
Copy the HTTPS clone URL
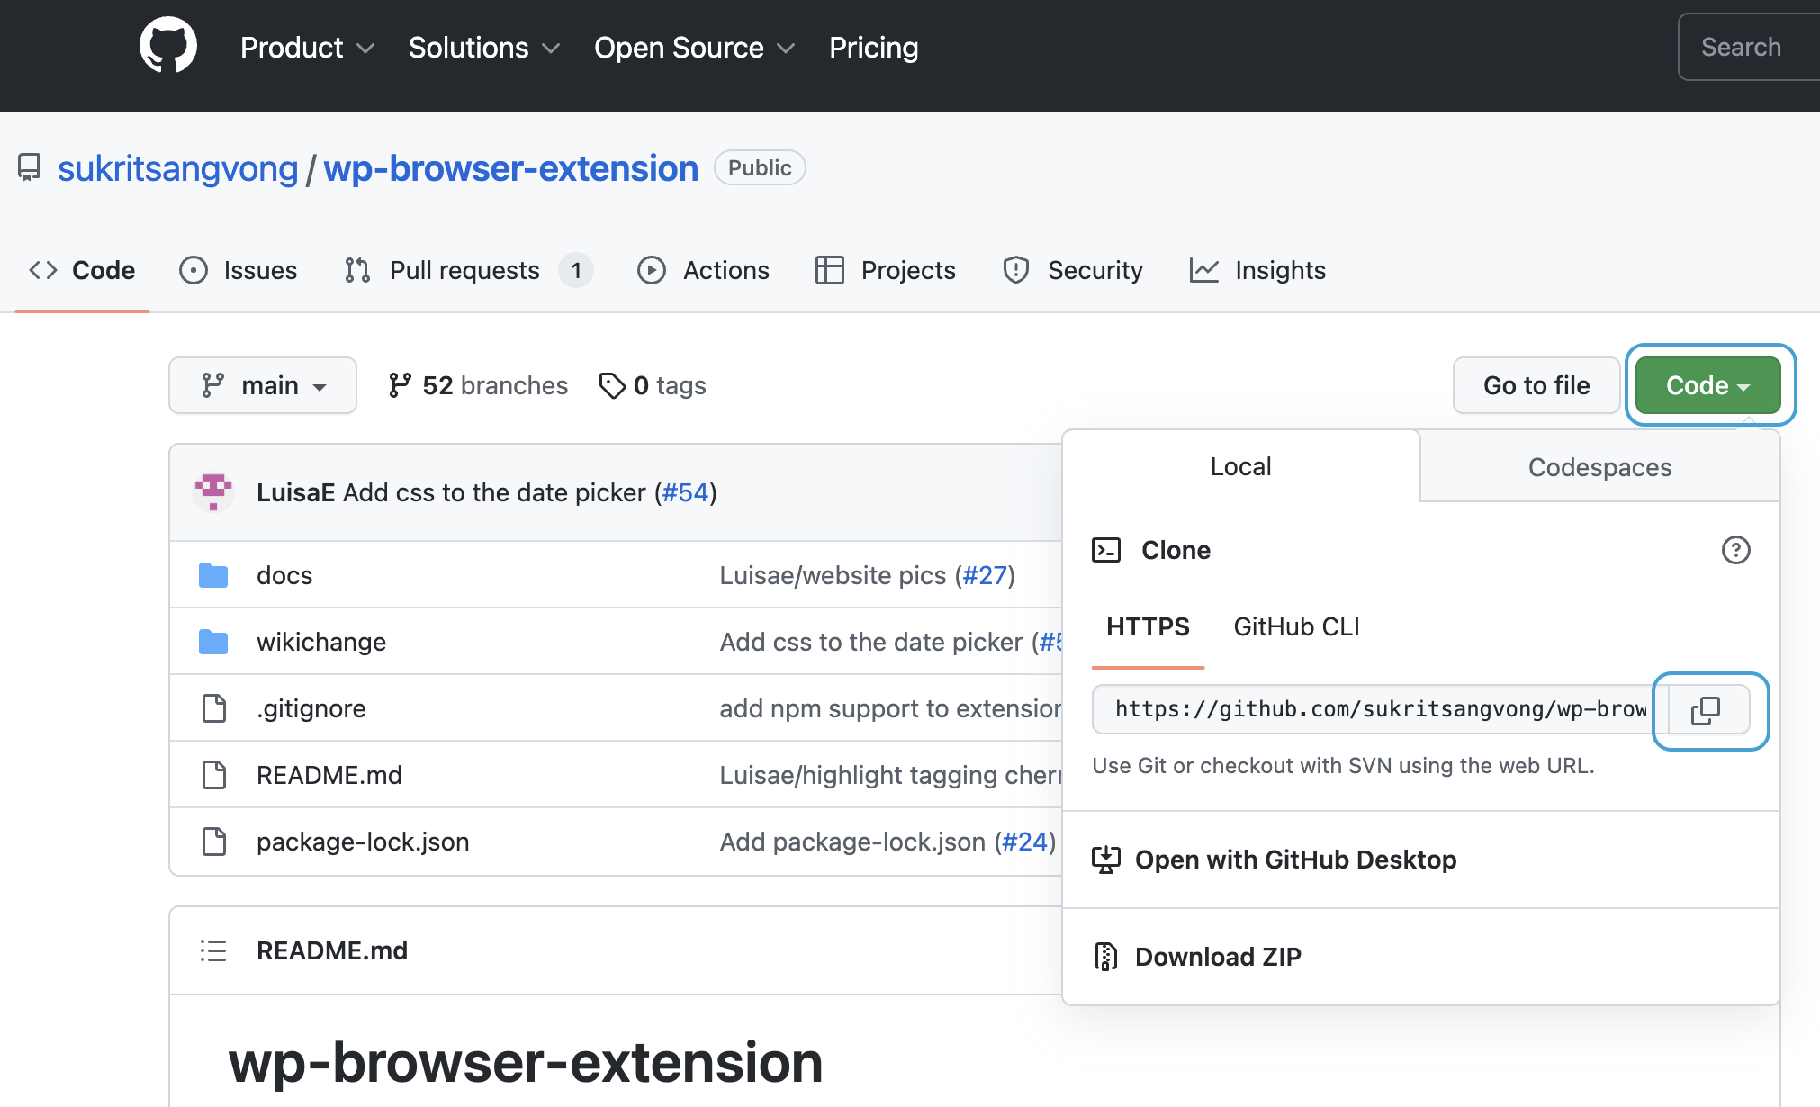click(x=1707, y=710)
